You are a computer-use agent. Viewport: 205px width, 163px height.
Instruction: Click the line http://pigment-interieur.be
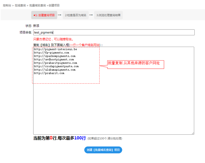pyautogui.click(x=55, y=49)
